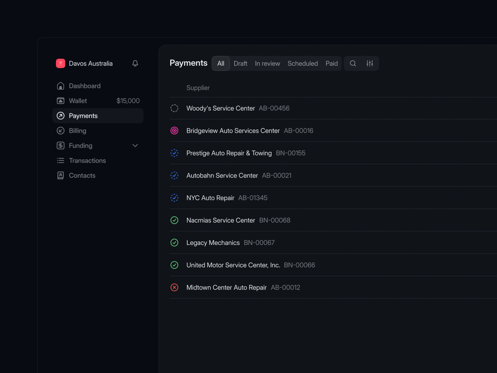Show the Paid payments tab
497x373 pixels.
click(331, 63)
